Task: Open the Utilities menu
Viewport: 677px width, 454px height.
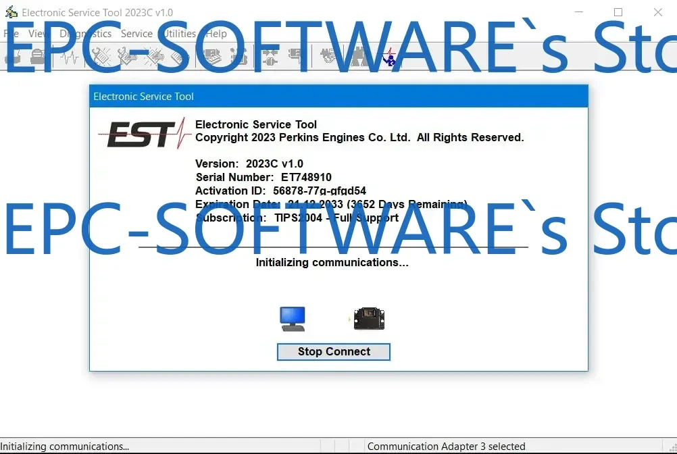Action: [x=179, y=34]
